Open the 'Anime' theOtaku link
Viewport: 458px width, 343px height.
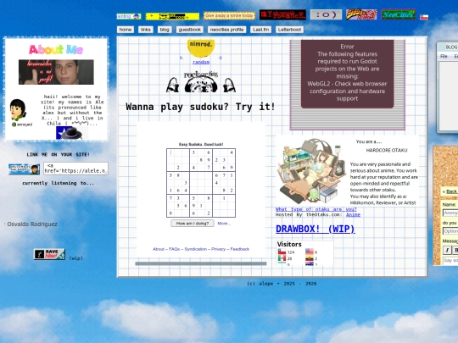[x=353, y=214]
